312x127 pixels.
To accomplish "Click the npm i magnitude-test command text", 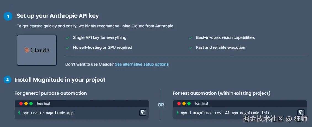I will (225, 113).
